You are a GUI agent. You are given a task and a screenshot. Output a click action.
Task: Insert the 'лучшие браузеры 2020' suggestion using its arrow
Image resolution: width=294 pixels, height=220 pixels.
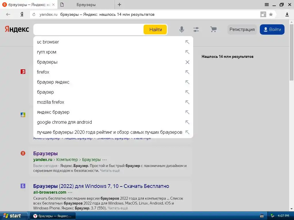[187, 132]
